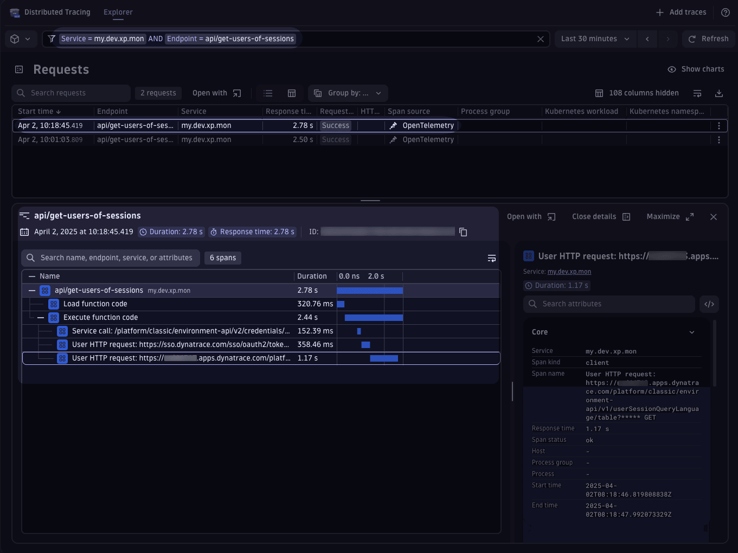Click the panel resize handle bar

[370, 201]
